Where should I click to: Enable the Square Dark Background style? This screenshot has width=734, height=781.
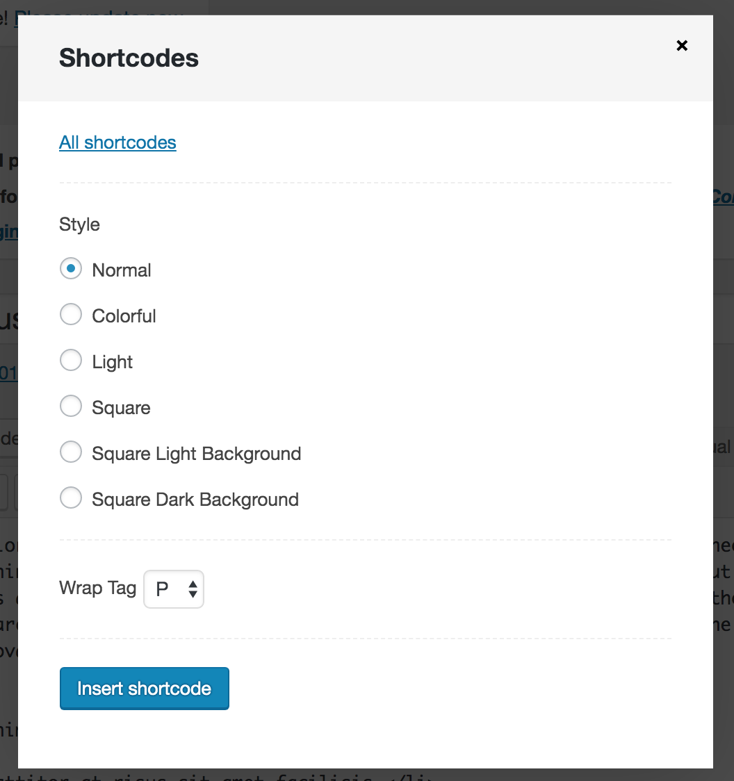coord(70,498)
